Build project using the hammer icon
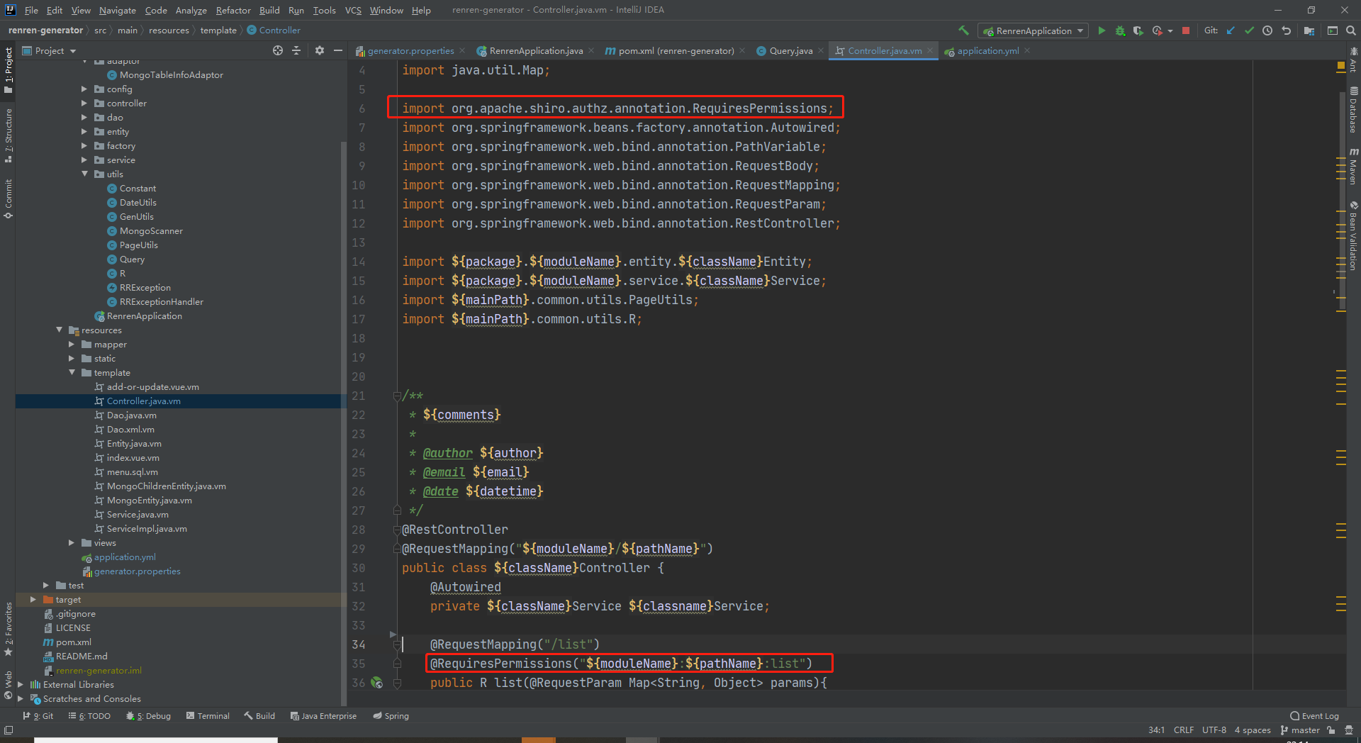Screen dimensions: 1361x743 (963, 30)
